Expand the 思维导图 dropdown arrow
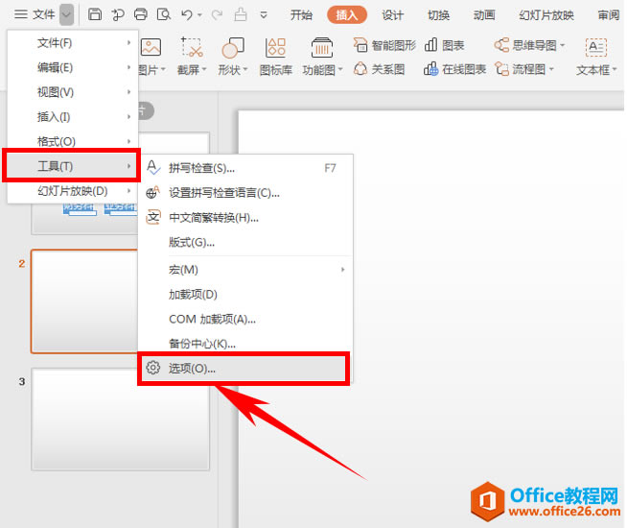Viewport: 627px width, 528px height. point(562,45)
